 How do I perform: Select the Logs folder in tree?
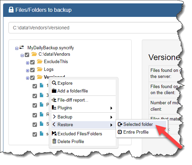pos(49,70)
